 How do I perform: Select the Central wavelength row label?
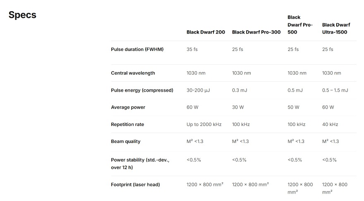tap(133, 73)
